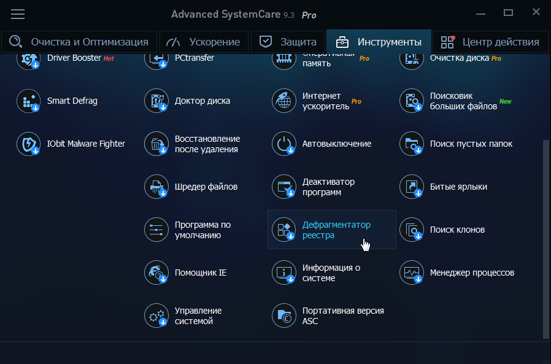Click the Менеджер процессов label
This screenshot has height=364, width=551.
coord(472,273)
